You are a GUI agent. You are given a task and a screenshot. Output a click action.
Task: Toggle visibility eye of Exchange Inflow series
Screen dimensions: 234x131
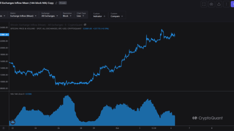coord(85,25)
